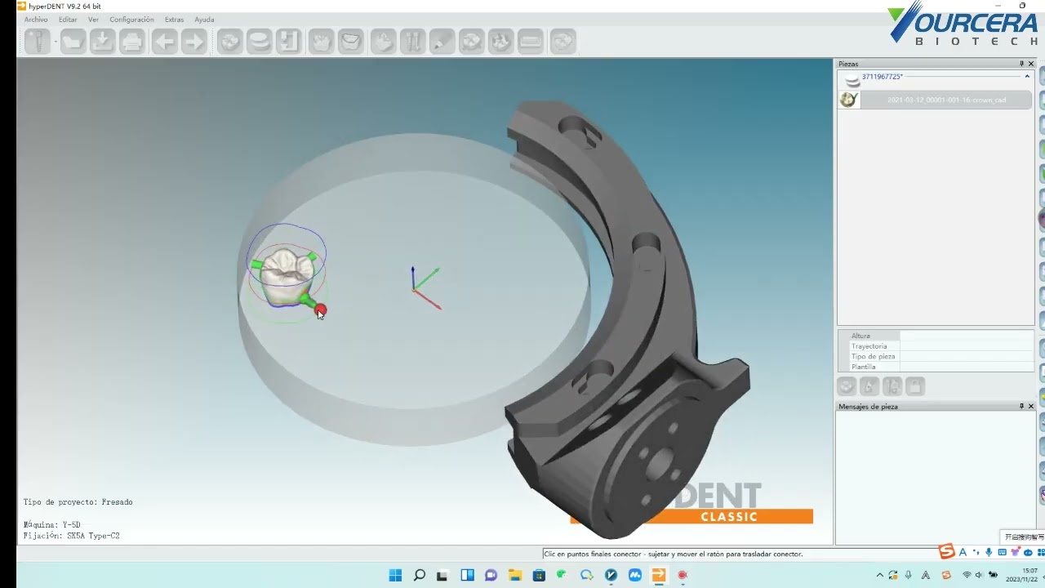Open the Extras menu
This screenshot has width=1045, height=588.
(x=174, y=20)
